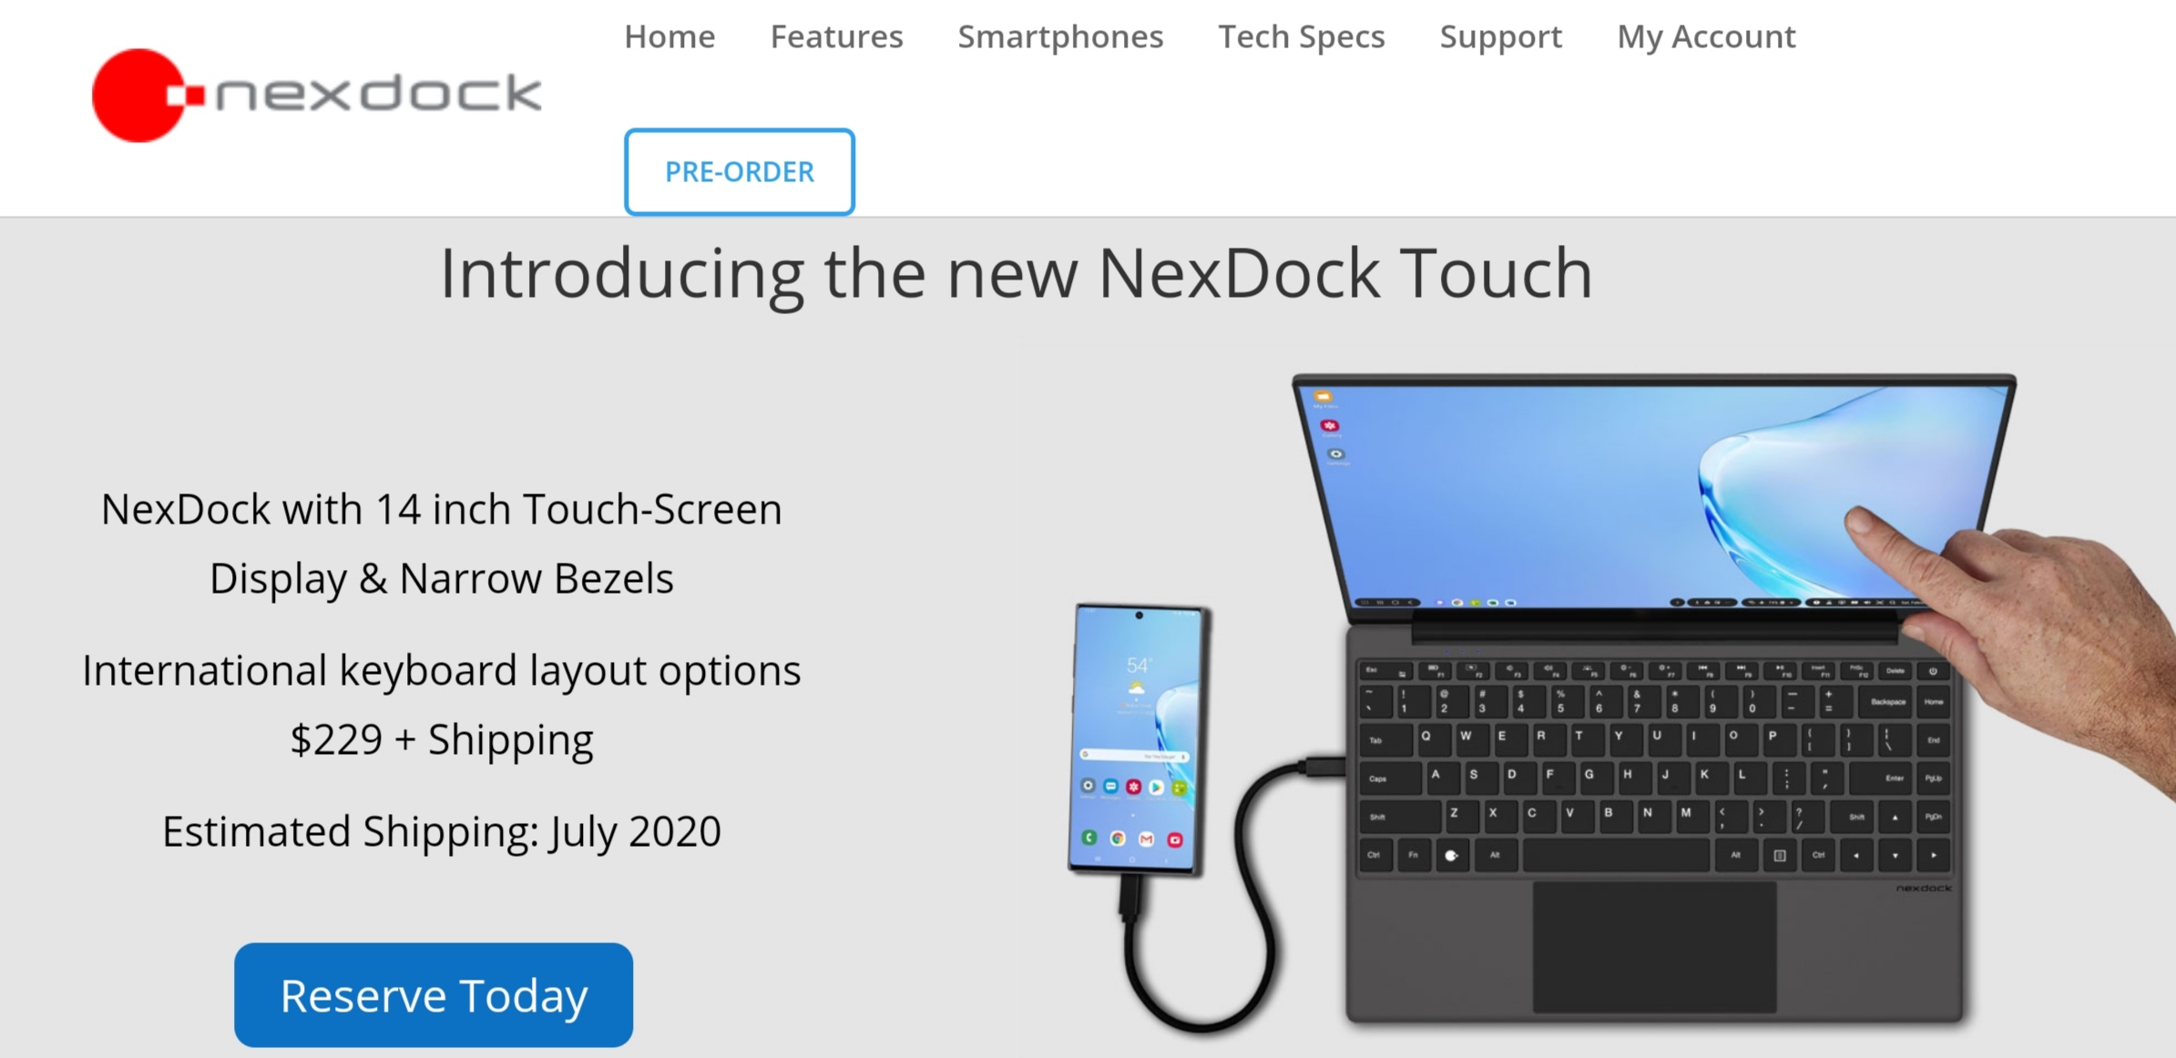The image size is (2176, 1058).
Task: Click the PRE-ORDER button
Action: [x=739, y=171]
